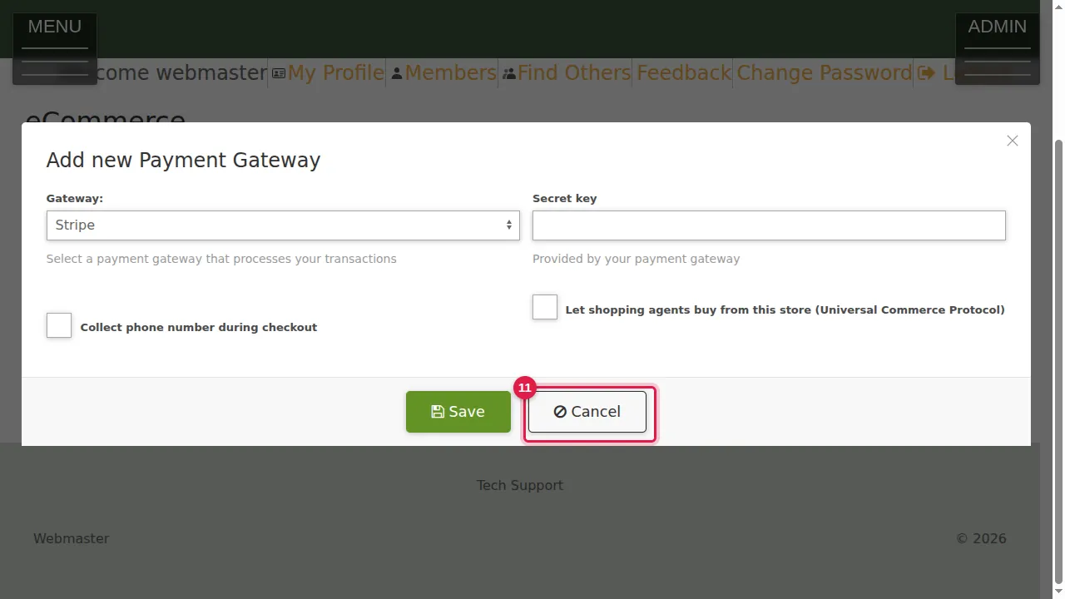Open the Tech Support footer link
This screenshot has width=1065, height=599.
[520, 485]
